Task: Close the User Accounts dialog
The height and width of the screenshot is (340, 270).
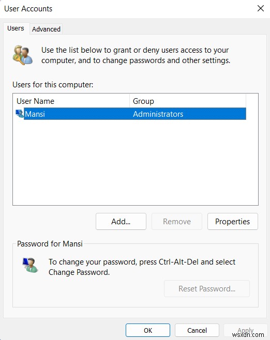Action: [261, 8]
